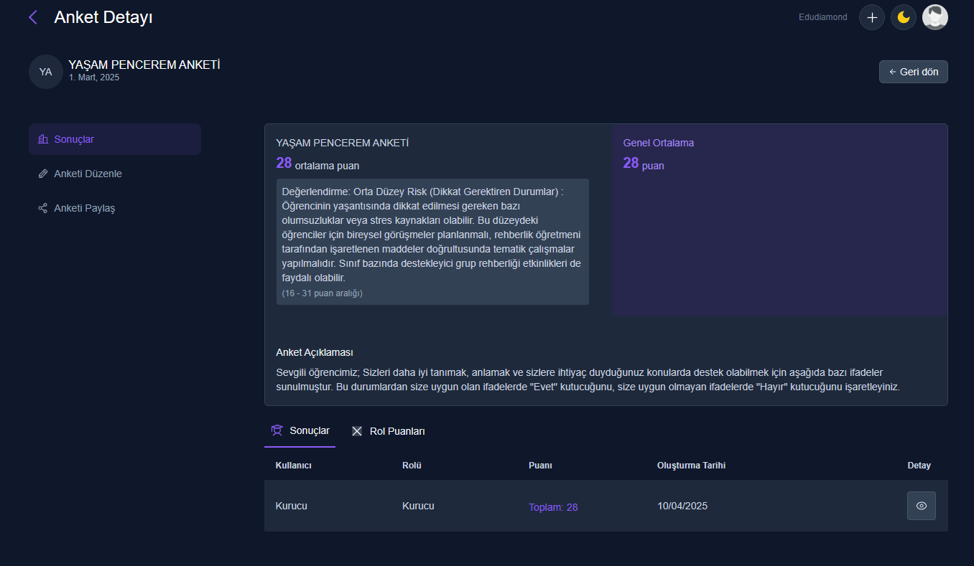The height and width of the screenshot is (566, 974).
Task: Click the Anket Detayı page title
Action: coord(103,17)
